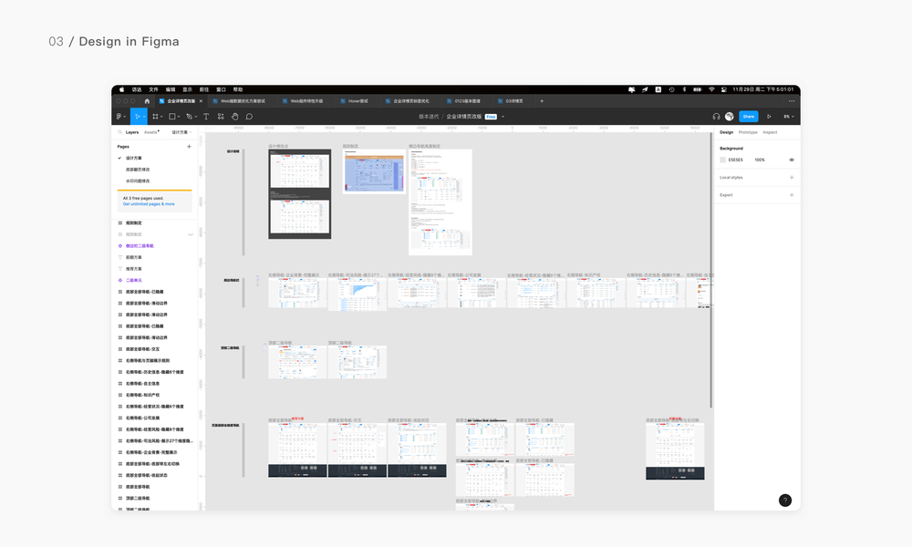The height and width of the screenshot is (547, 912).
Task: Open Local styles section
Action: coord(731,177)
